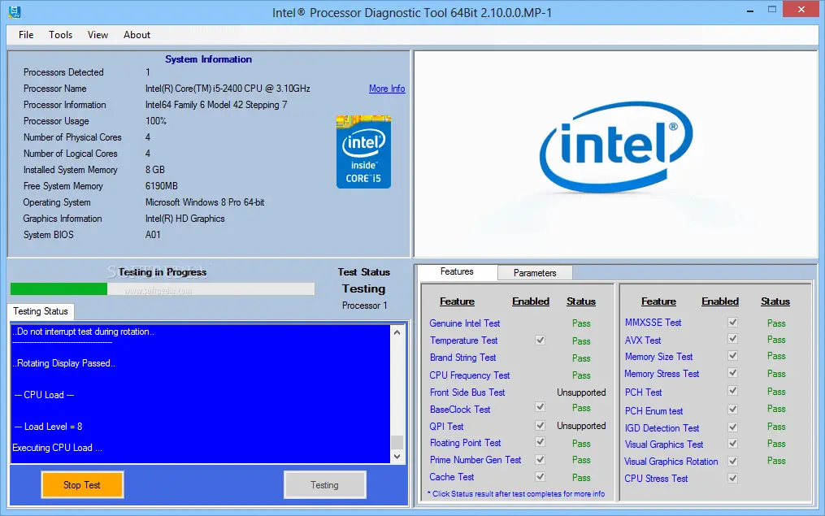Screen dimensions: 825x516
Task: Toggle the IGD Detection Test checkbox
Action: pos(732,427)
